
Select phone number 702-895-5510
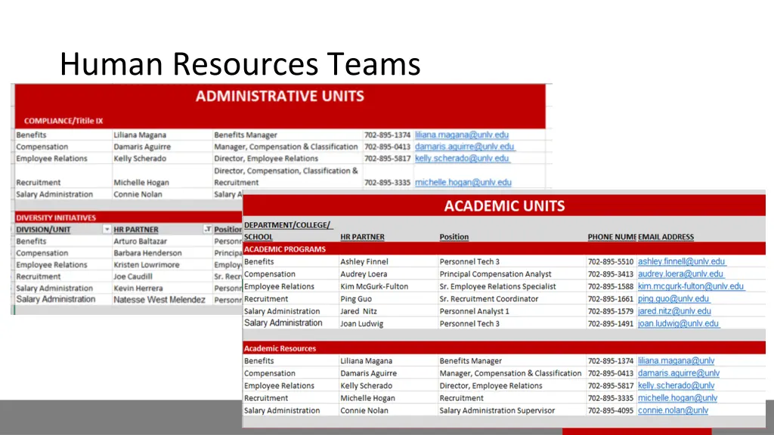point(611,261)
